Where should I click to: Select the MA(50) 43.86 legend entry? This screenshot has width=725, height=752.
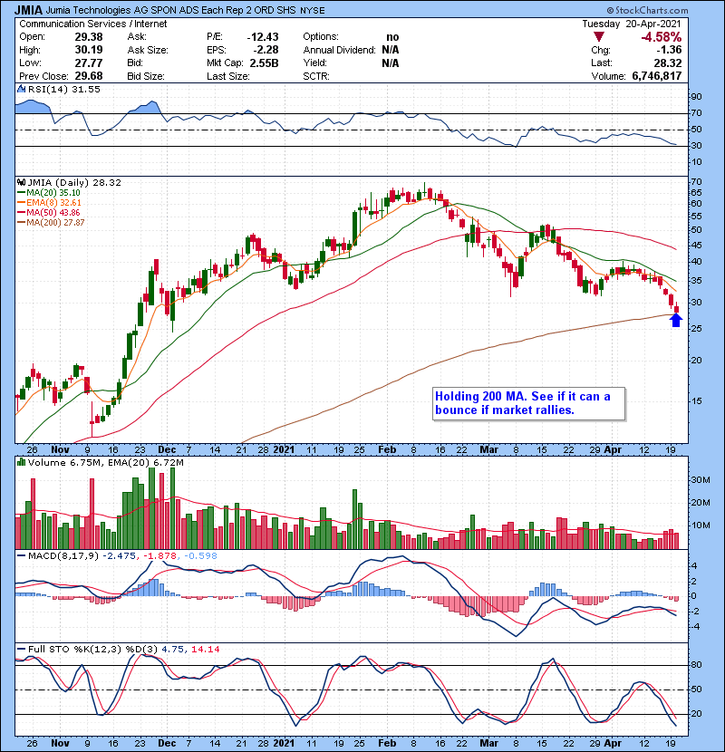53,212
